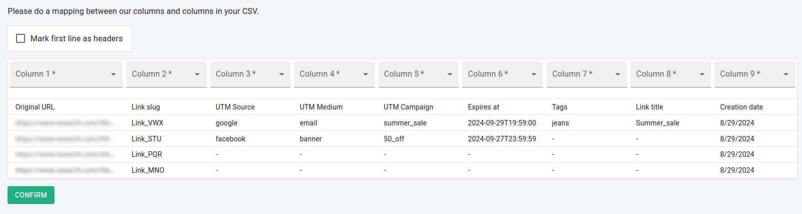
Task: Open the Column 1 mapping dropdown
Action: tap(66, 74)
